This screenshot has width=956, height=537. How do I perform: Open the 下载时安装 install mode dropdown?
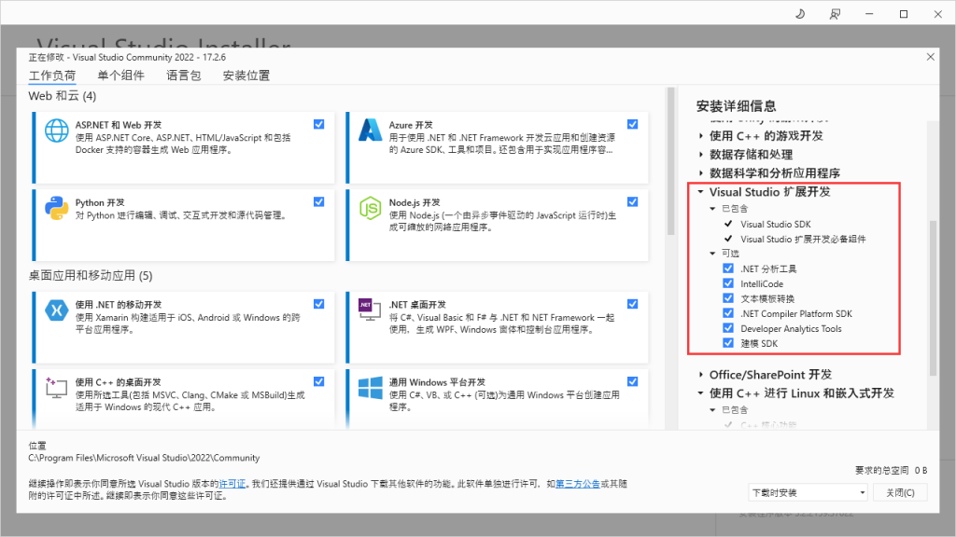(x=808, y=492)
